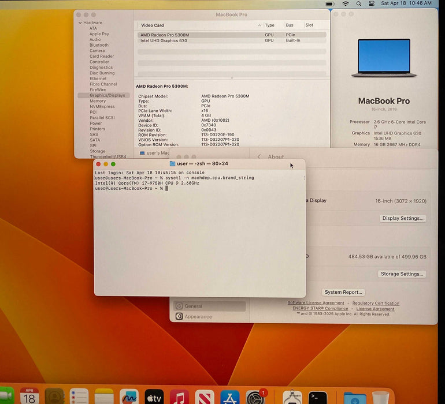Open Control Center in menu bar
Image resolution: width=445 pixels, height=404 pixels.
coord(372,3)
